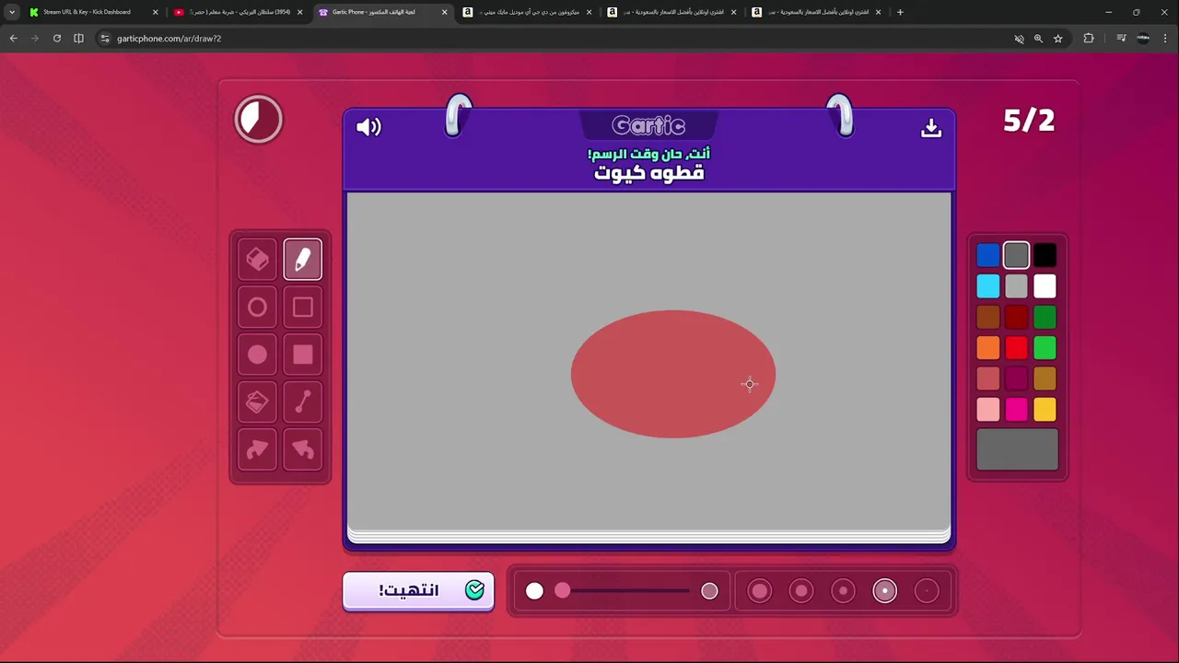Select the smallest brush size
1179x663 pixels.
pos(927,591)
